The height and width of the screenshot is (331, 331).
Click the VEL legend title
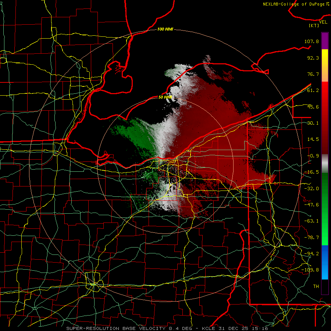pos(323,22)
